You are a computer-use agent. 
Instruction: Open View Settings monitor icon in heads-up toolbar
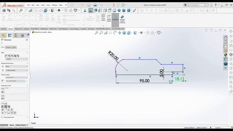point(159,33)
